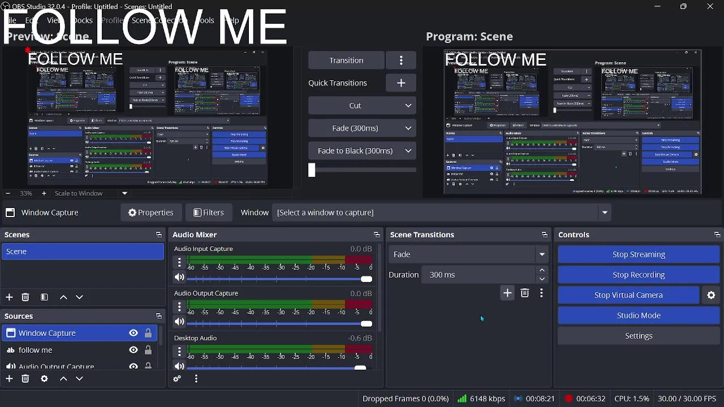Undock the Controls panel
This screenshot has height=407, width=724.
(x=717, y=235)
